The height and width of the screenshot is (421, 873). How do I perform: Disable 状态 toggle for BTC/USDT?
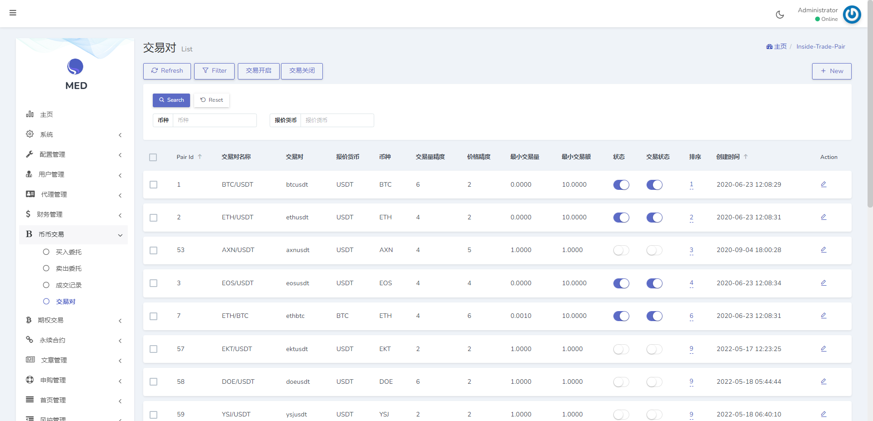(621, 185)
